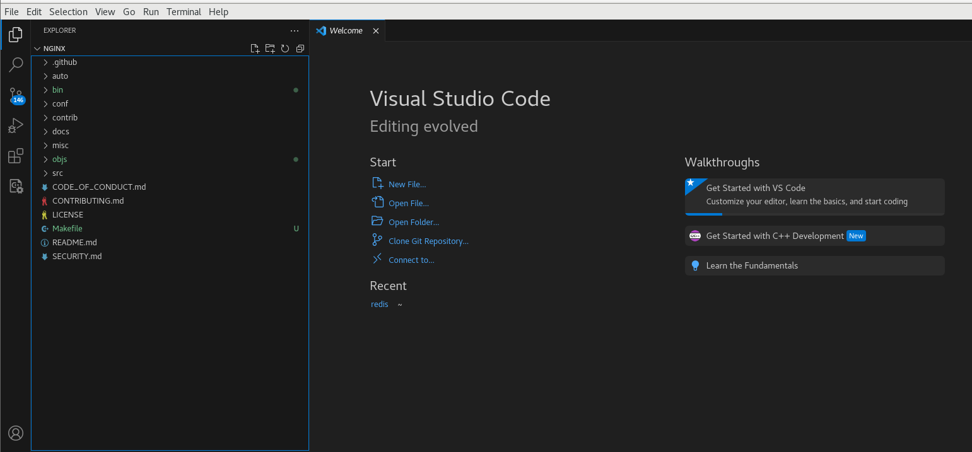Close the Welcome tab

click(x=376, y=31)
